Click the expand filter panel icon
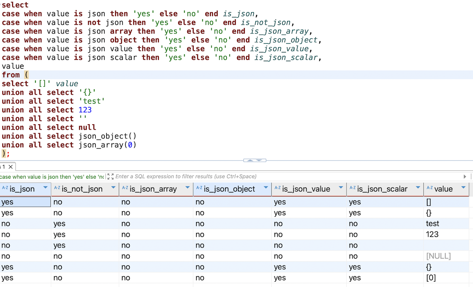This screenshot has width=473, height=287. click(x=110, y=177)
